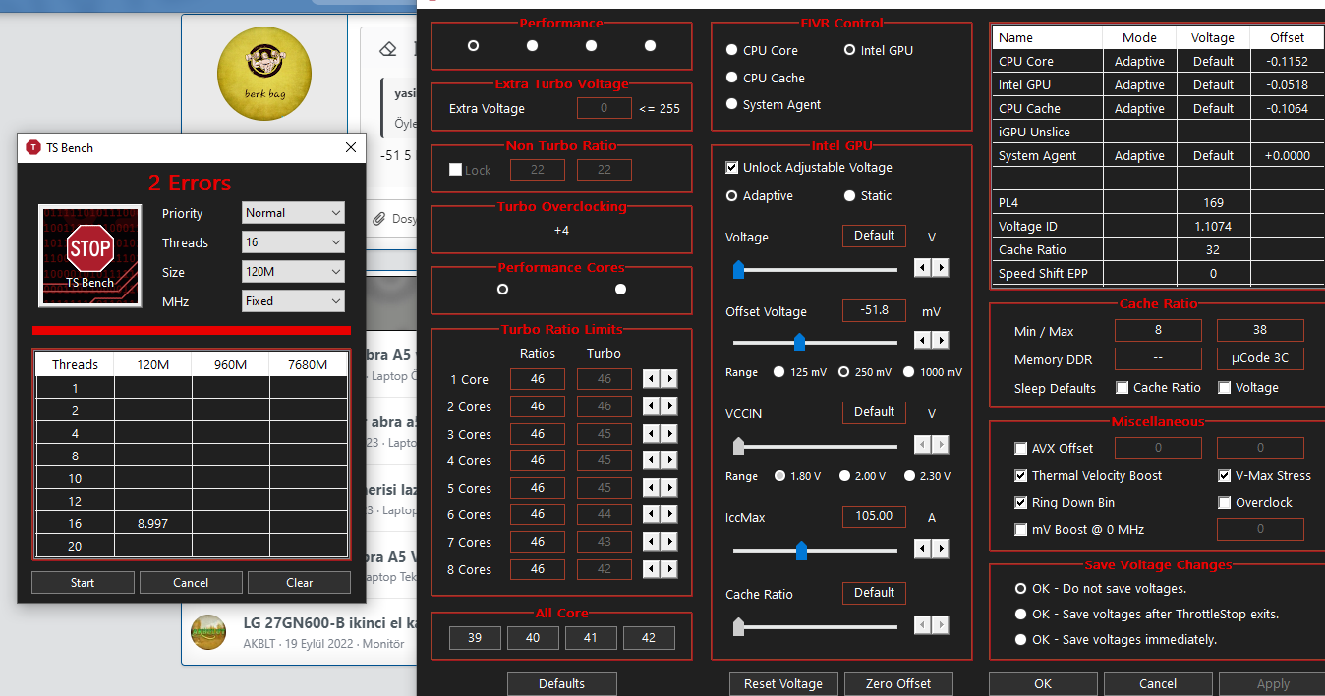The width and height of the screenshot is (1325, 696).
Task: Click the red stop sign TS Bench icon
Action: (89, 255)
